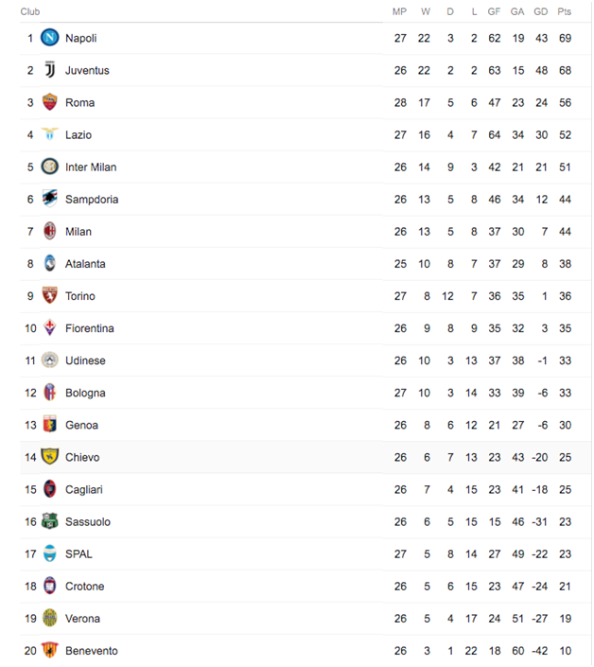The width and height of the screenshot is (594, 667).
Task: Select the Atalanta club logo
Action: click(50, 264)
